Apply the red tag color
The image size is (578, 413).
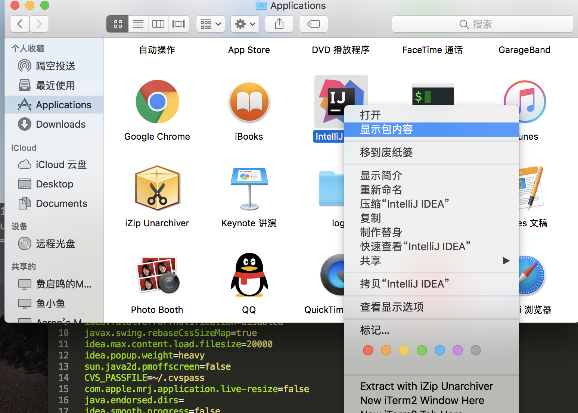[x=368, y=350]
